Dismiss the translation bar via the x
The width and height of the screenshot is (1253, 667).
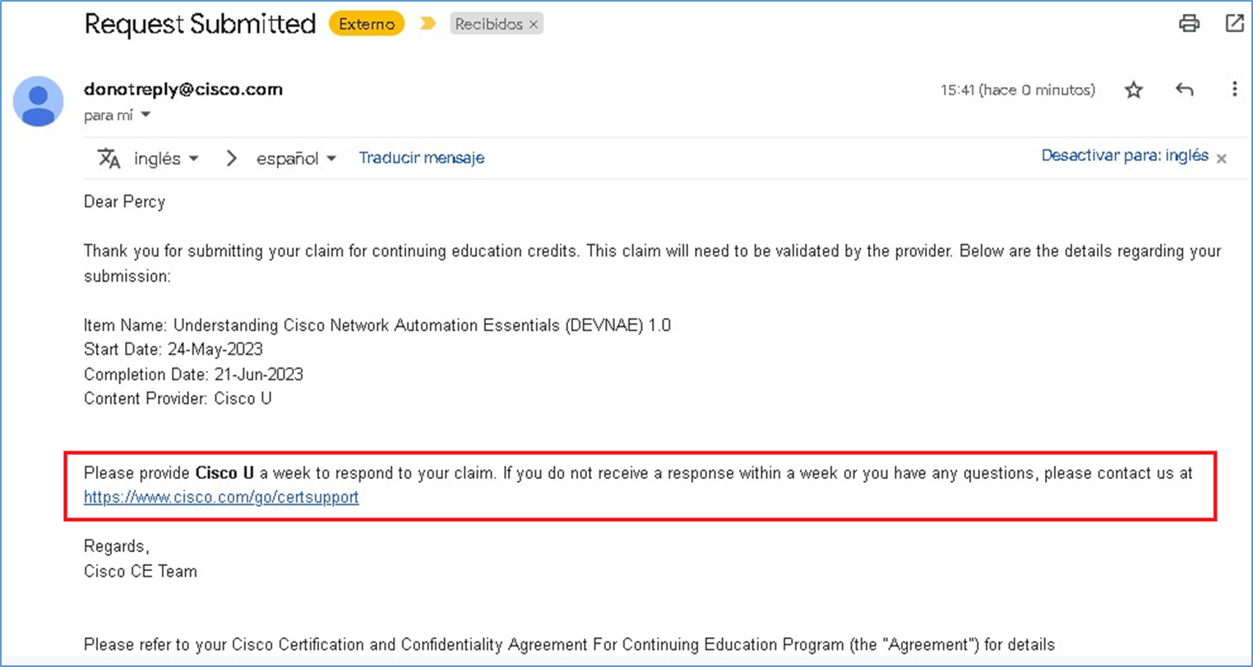1222,159
